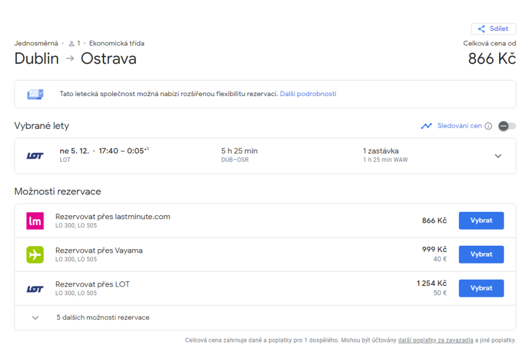Click the LOT airline logo in selected flight

tap(35, 156)
